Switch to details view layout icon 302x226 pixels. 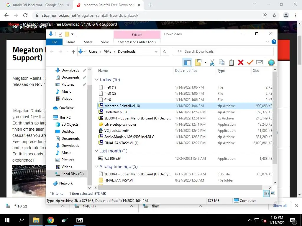click(266, 194)
